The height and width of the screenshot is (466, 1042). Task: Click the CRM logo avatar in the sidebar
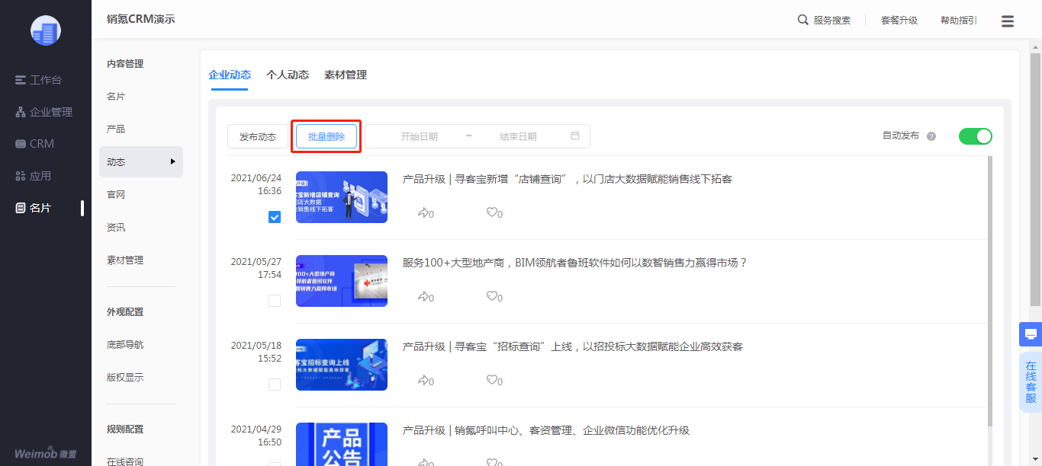click(x=46, y=30)
